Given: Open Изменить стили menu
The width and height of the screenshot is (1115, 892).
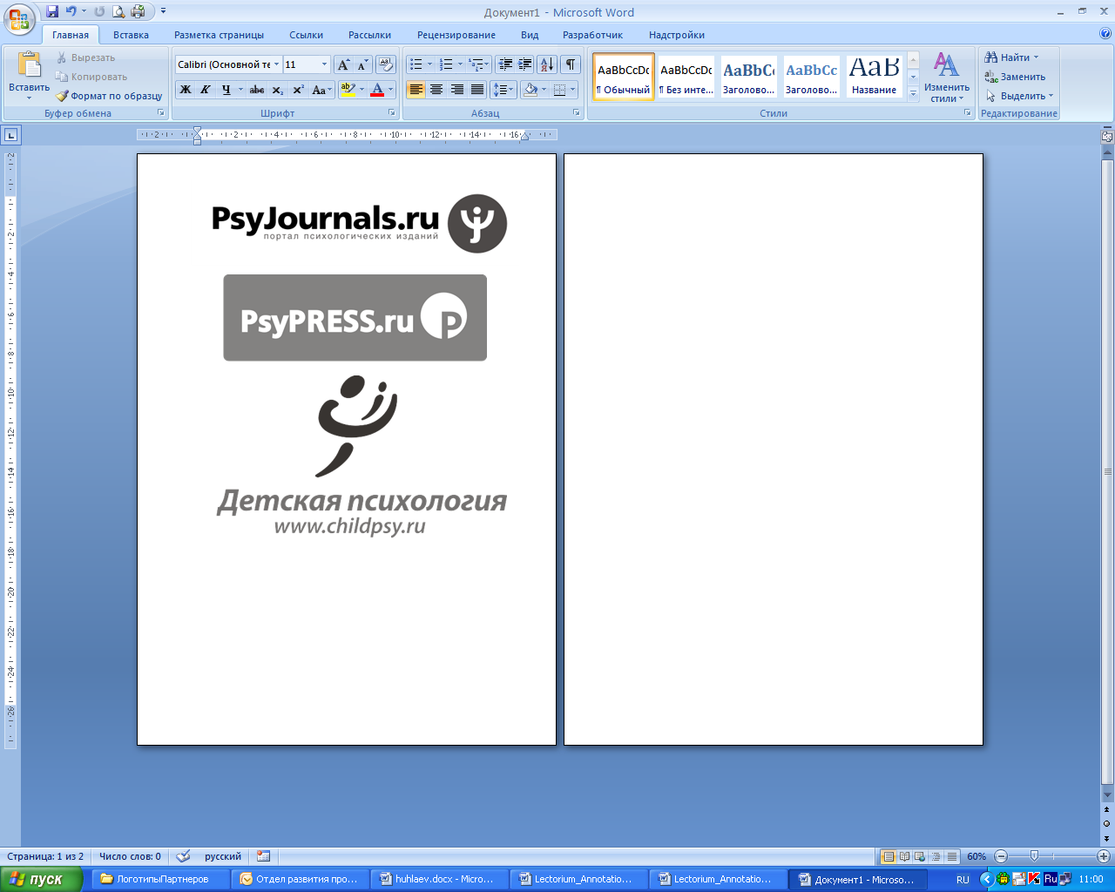Looking at the screenshot, I should pos(947,77).
